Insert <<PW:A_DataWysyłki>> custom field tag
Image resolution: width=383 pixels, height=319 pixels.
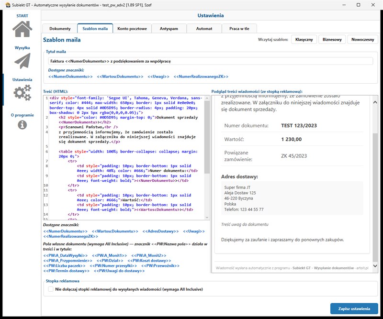tap(65, 255)
